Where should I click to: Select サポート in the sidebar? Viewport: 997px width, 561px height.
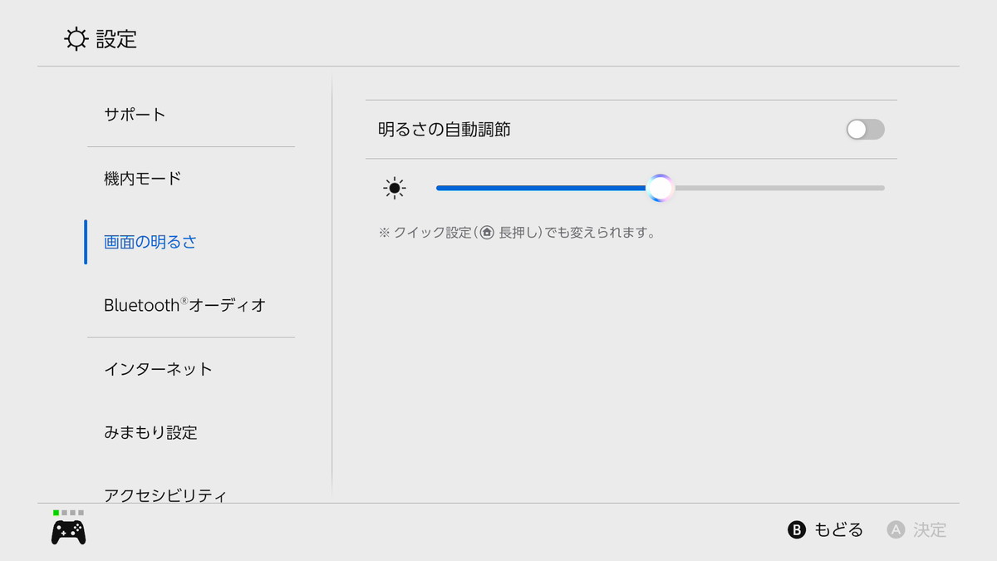(135, 115)
